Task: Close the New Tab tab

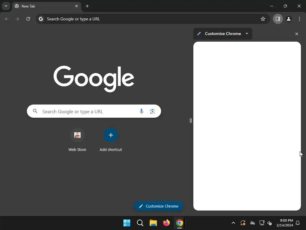Action: tap(76, 6)
